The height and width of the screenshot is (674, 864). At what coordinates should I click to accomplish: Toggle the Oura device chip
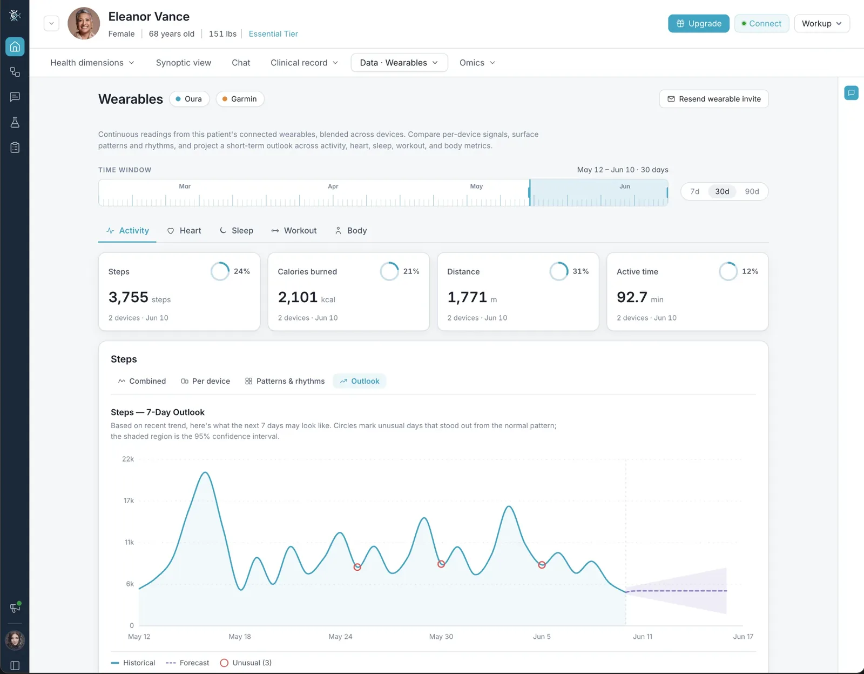tap(189, 99)
